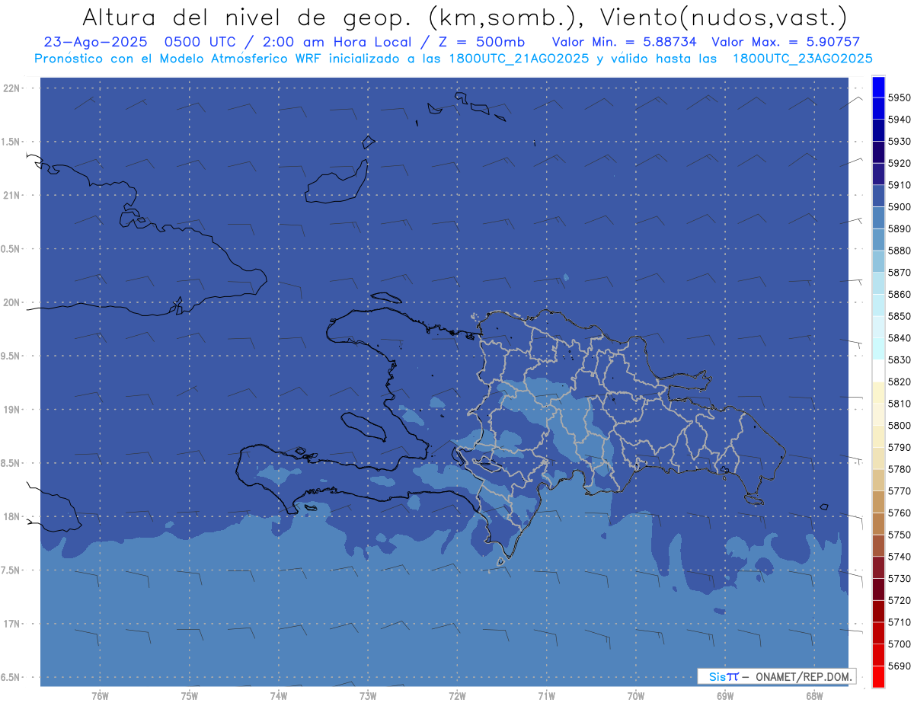Click the '75W' longitude label
This screenshot has width=914, height=706.
pos(190,696)
